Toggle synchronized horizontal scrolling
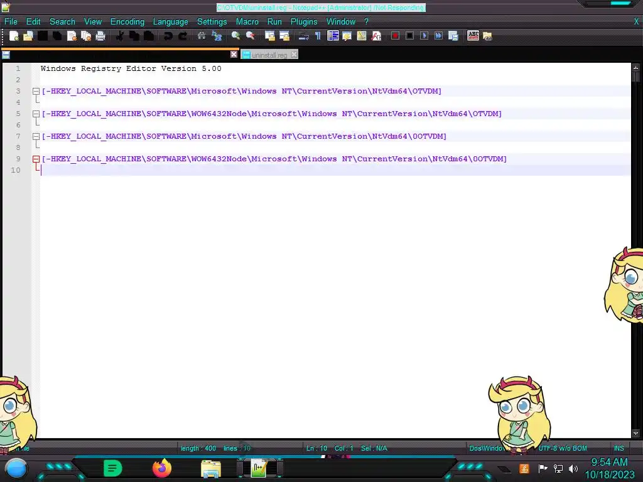Screen dimensions: 643x482 (284, 36)
